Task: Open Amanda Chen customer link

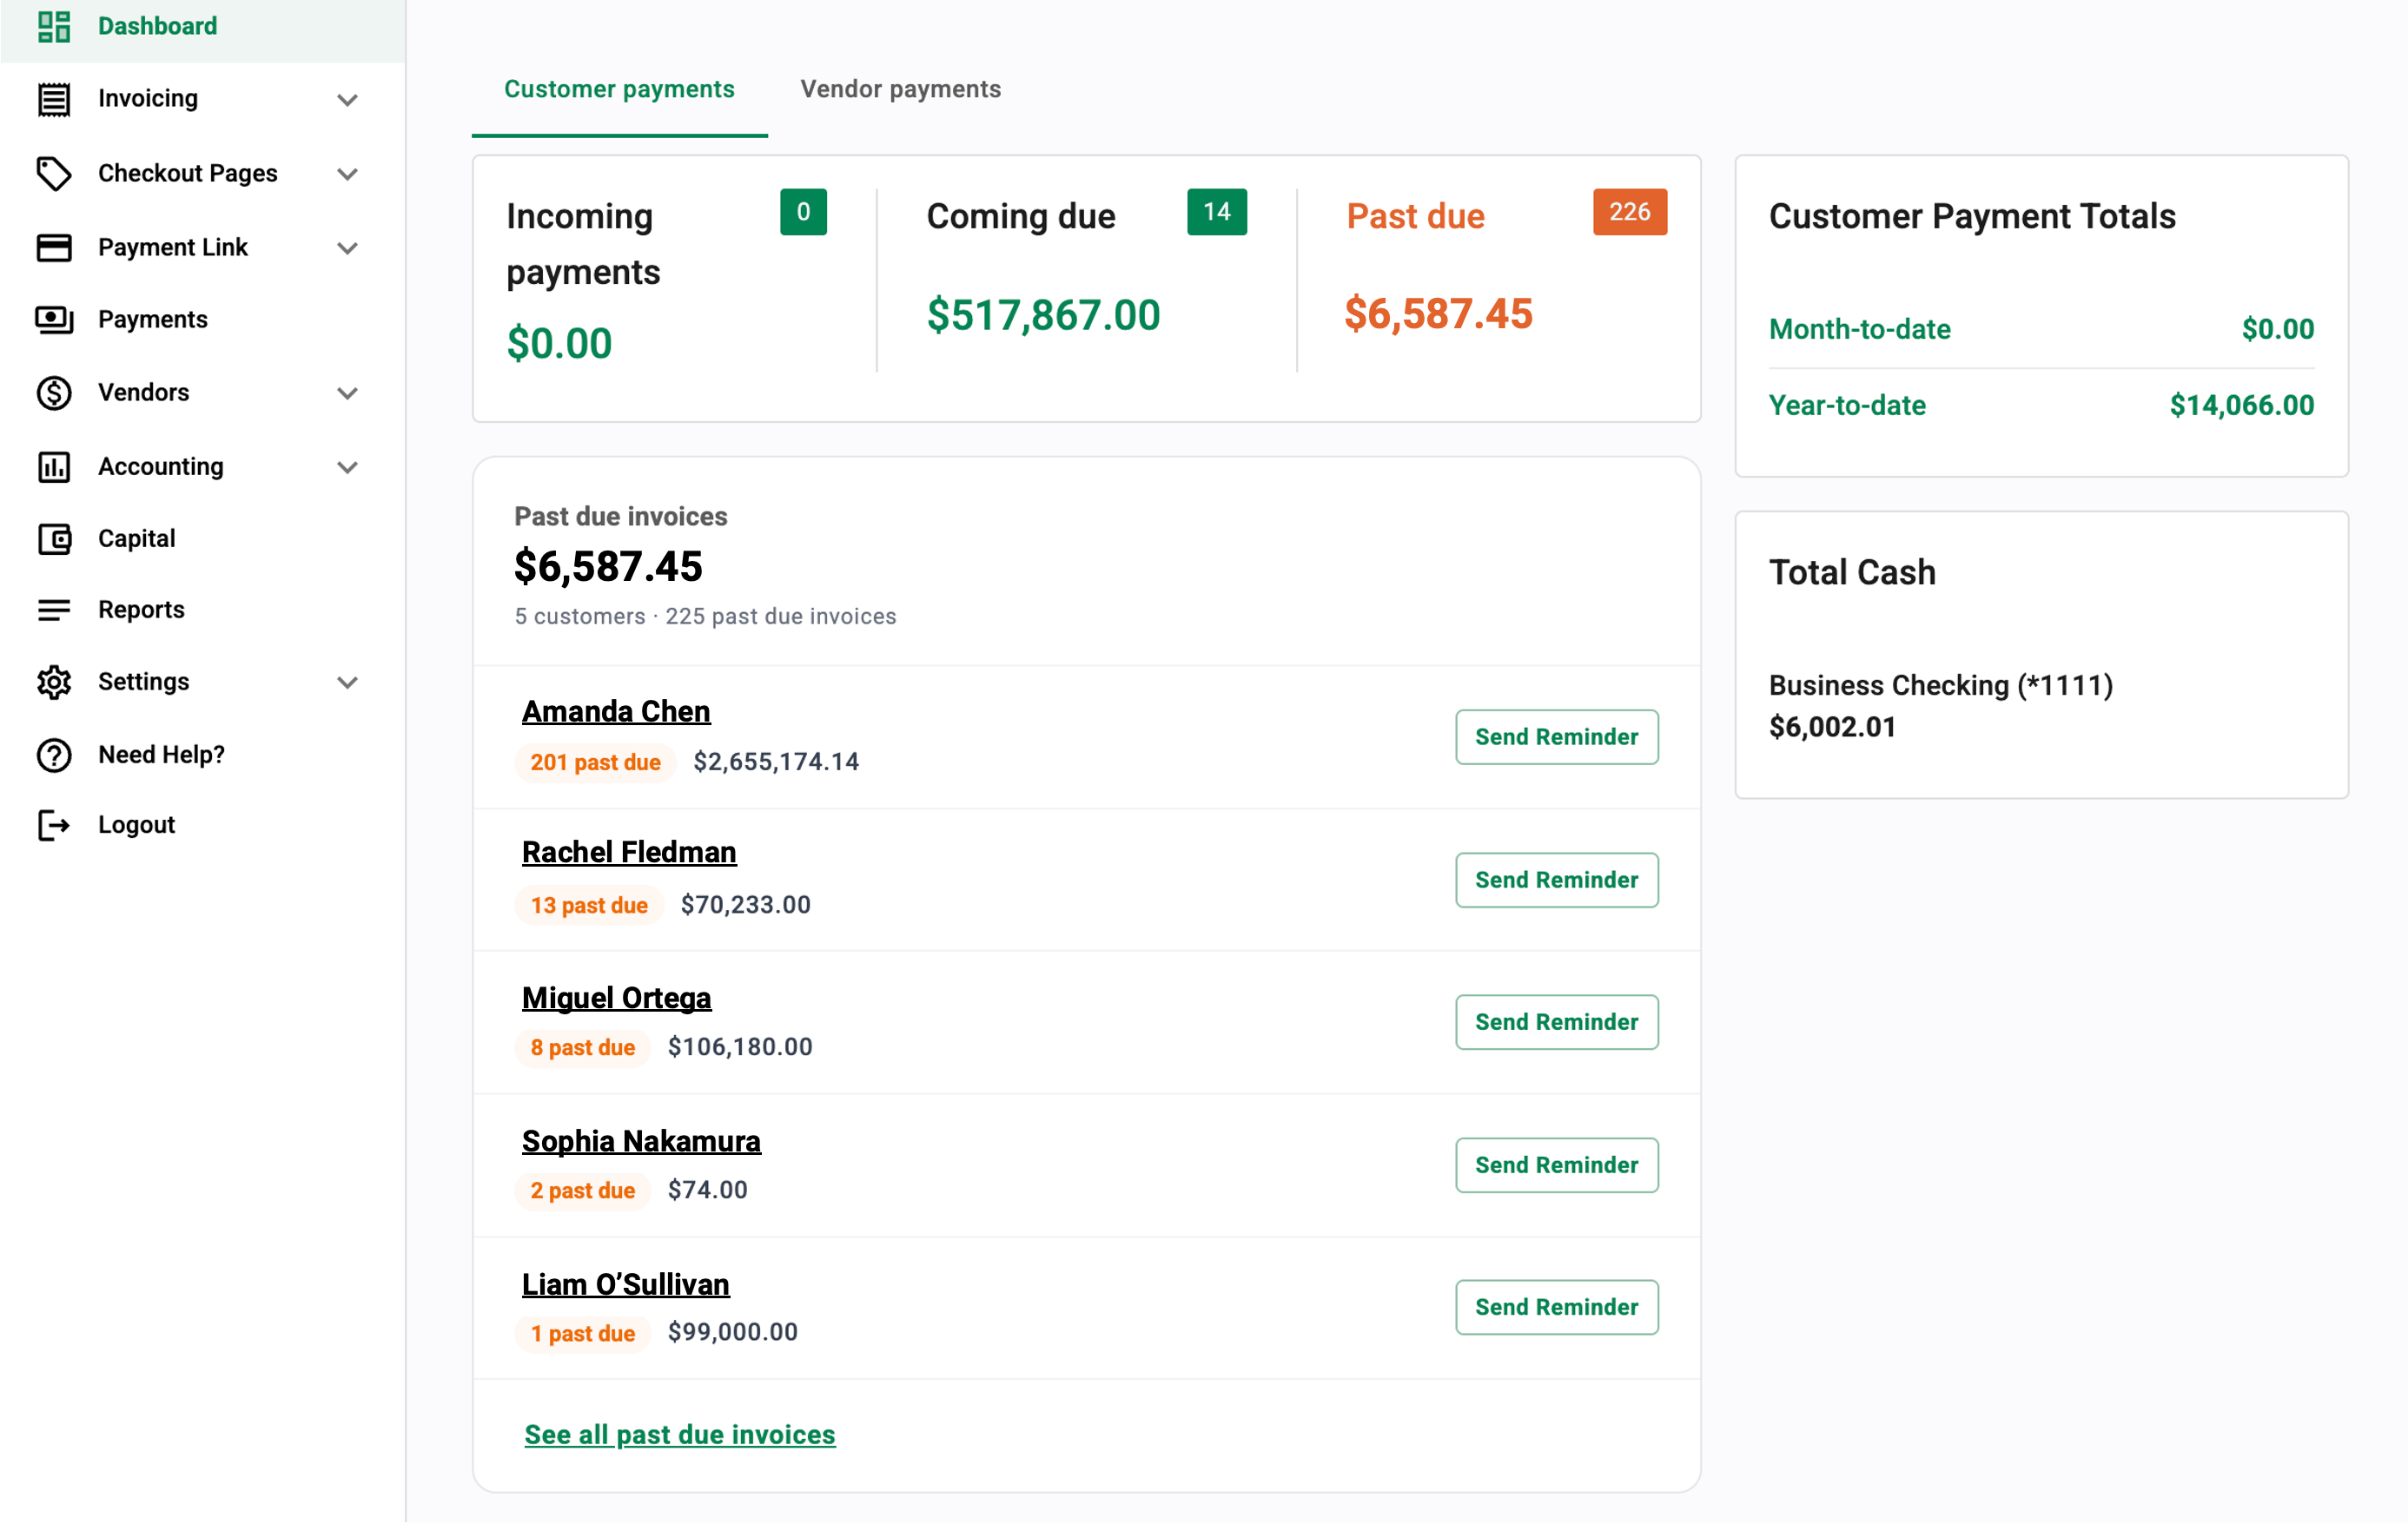Action: tap(616, 710)
